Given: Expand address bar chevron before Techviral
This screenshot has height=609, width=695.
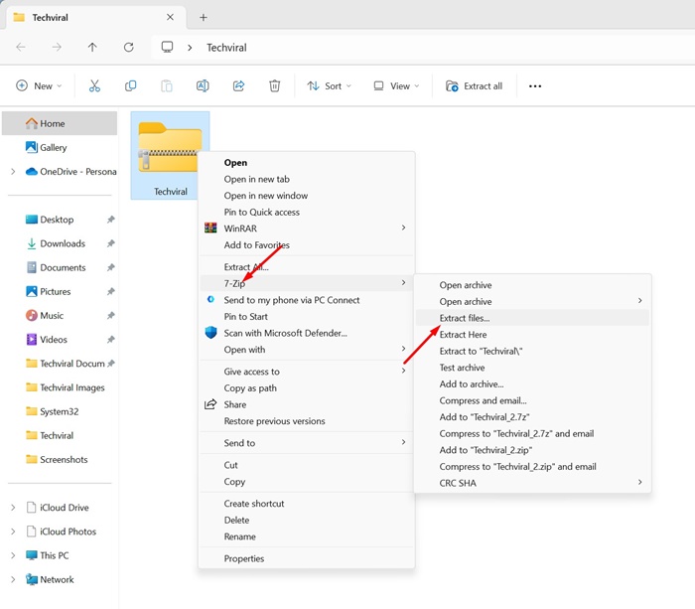Looking at the screenshot, I should pos(190,48).
